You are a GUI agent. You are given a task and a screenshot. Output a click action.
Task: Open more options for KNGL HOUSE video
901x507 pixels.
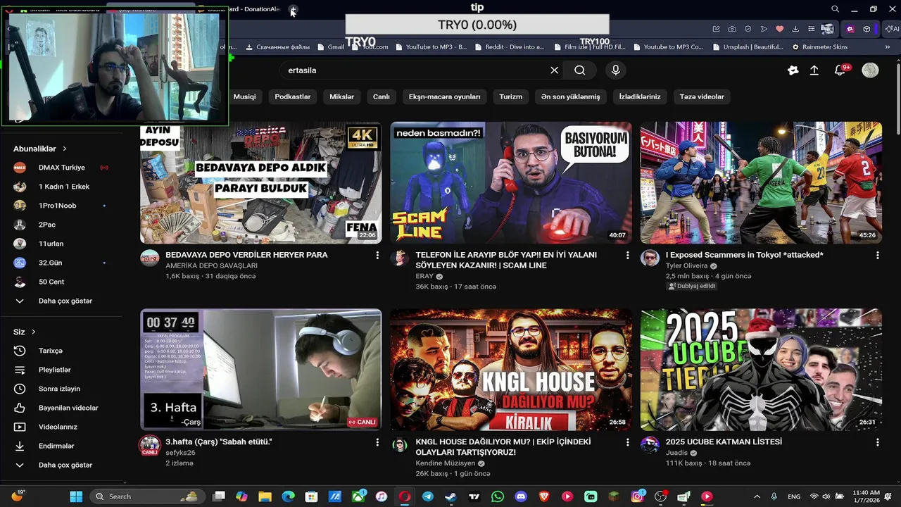coord(627,442)
